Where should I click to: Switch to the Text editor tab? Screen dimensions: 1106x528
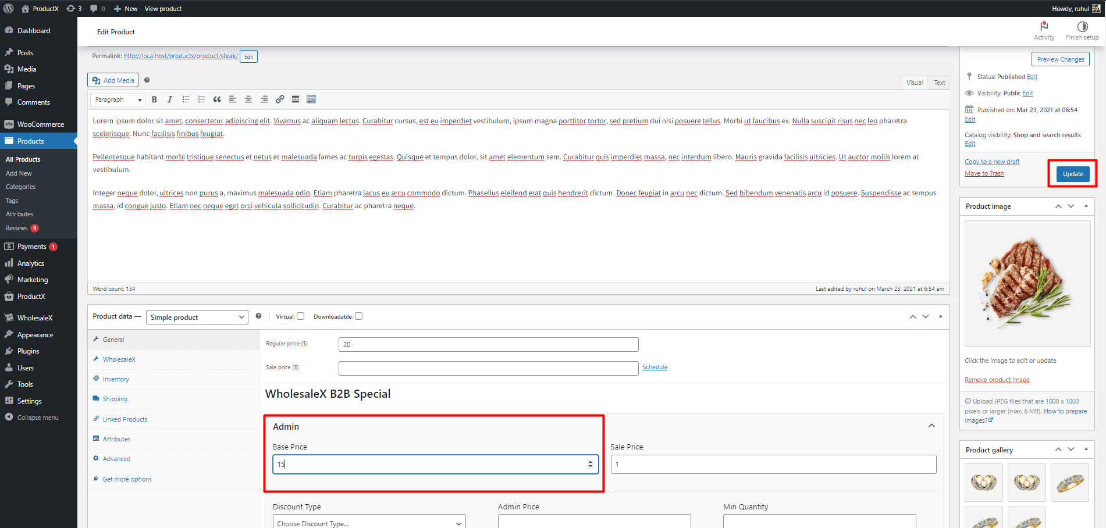tap(939, 82)
